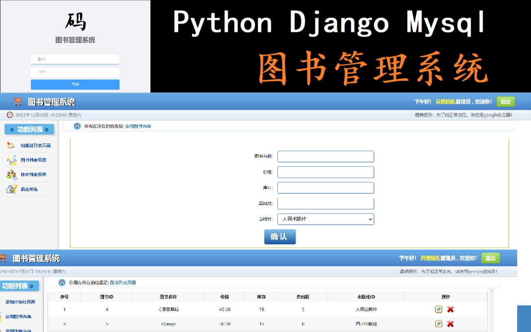This screenshot has width=531, height=332.
Task: Select 退出系统 in the sidebar menu
Action: click(29, 190)
